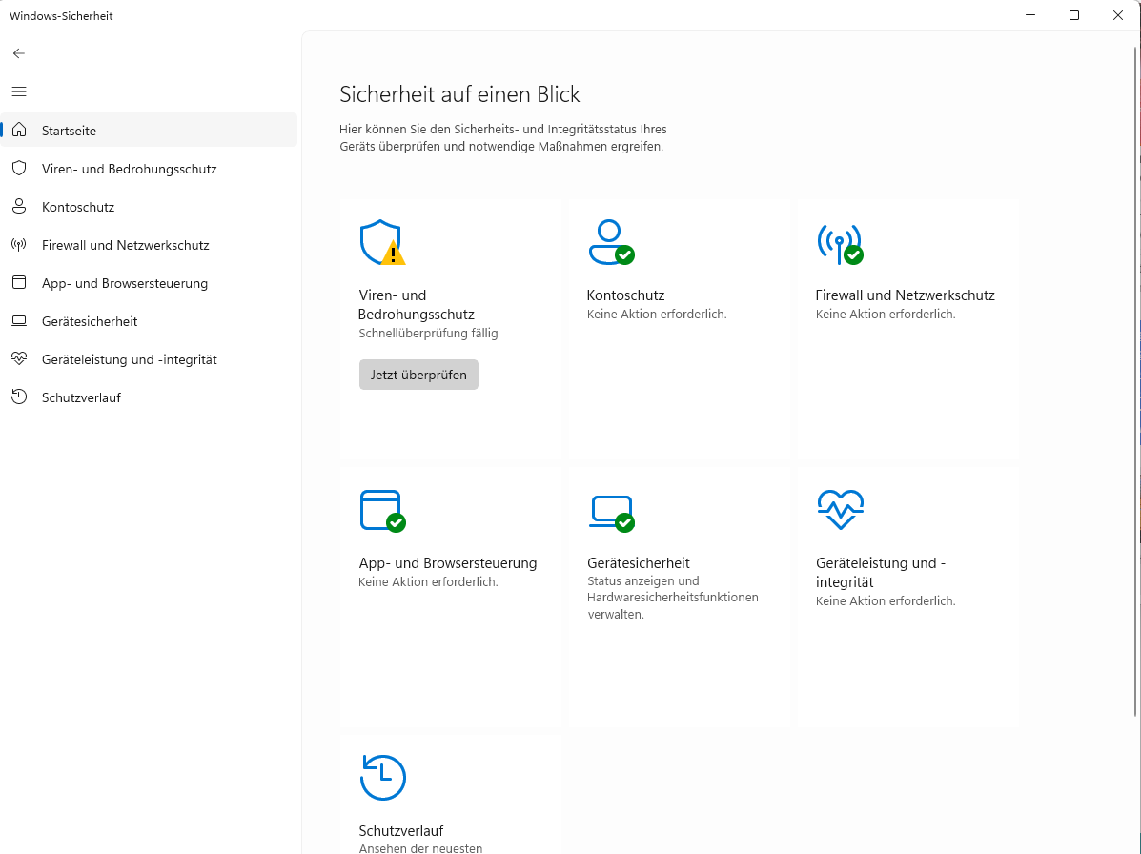1141x854 pixels.
Task: Click the Schutzverlauf history clock icon
Action: pyautogui.click(x=382, y=778)
